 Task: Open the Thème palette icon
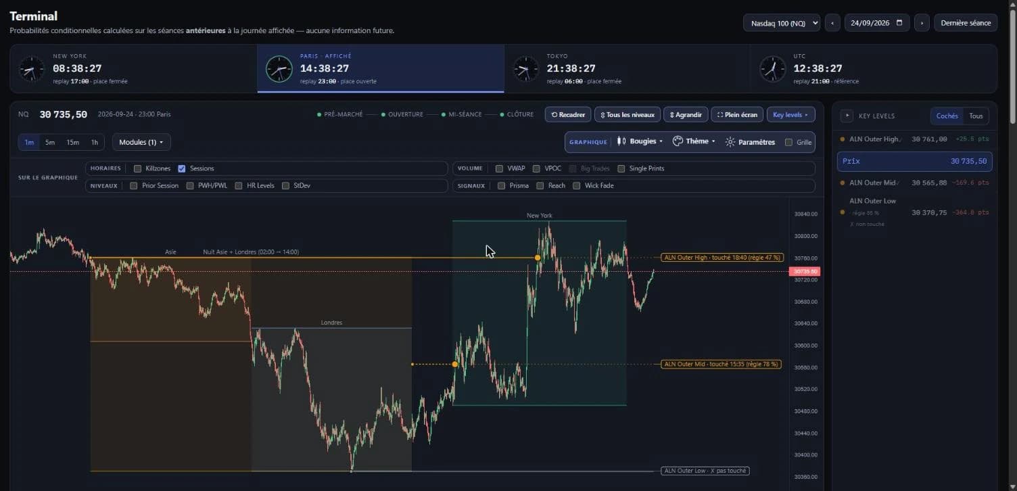(678, 141)
